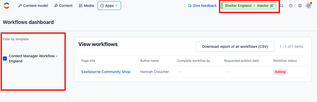Open the Eastbourne Community Shop link

click(x=106, y=72)
